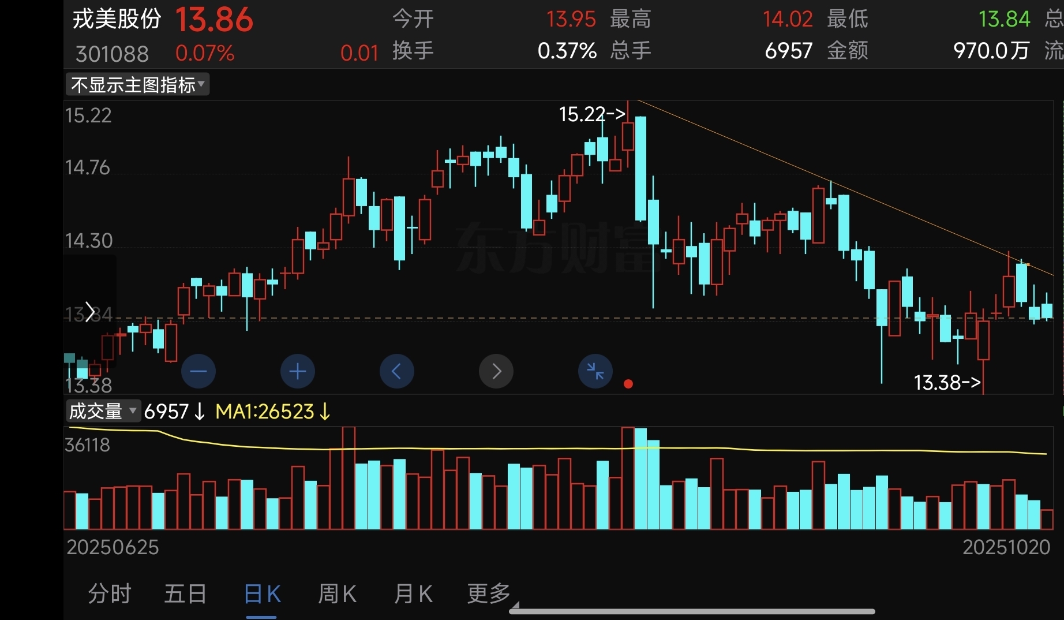Zoom in chart with plus button

point(298,371)
